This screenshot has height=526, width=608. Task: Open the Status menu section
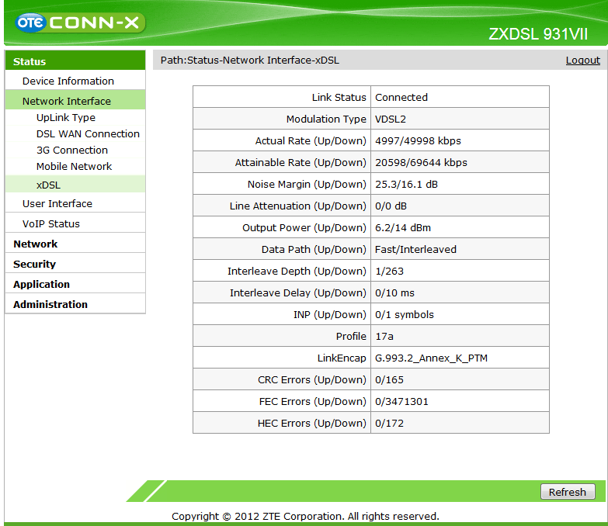30,61
